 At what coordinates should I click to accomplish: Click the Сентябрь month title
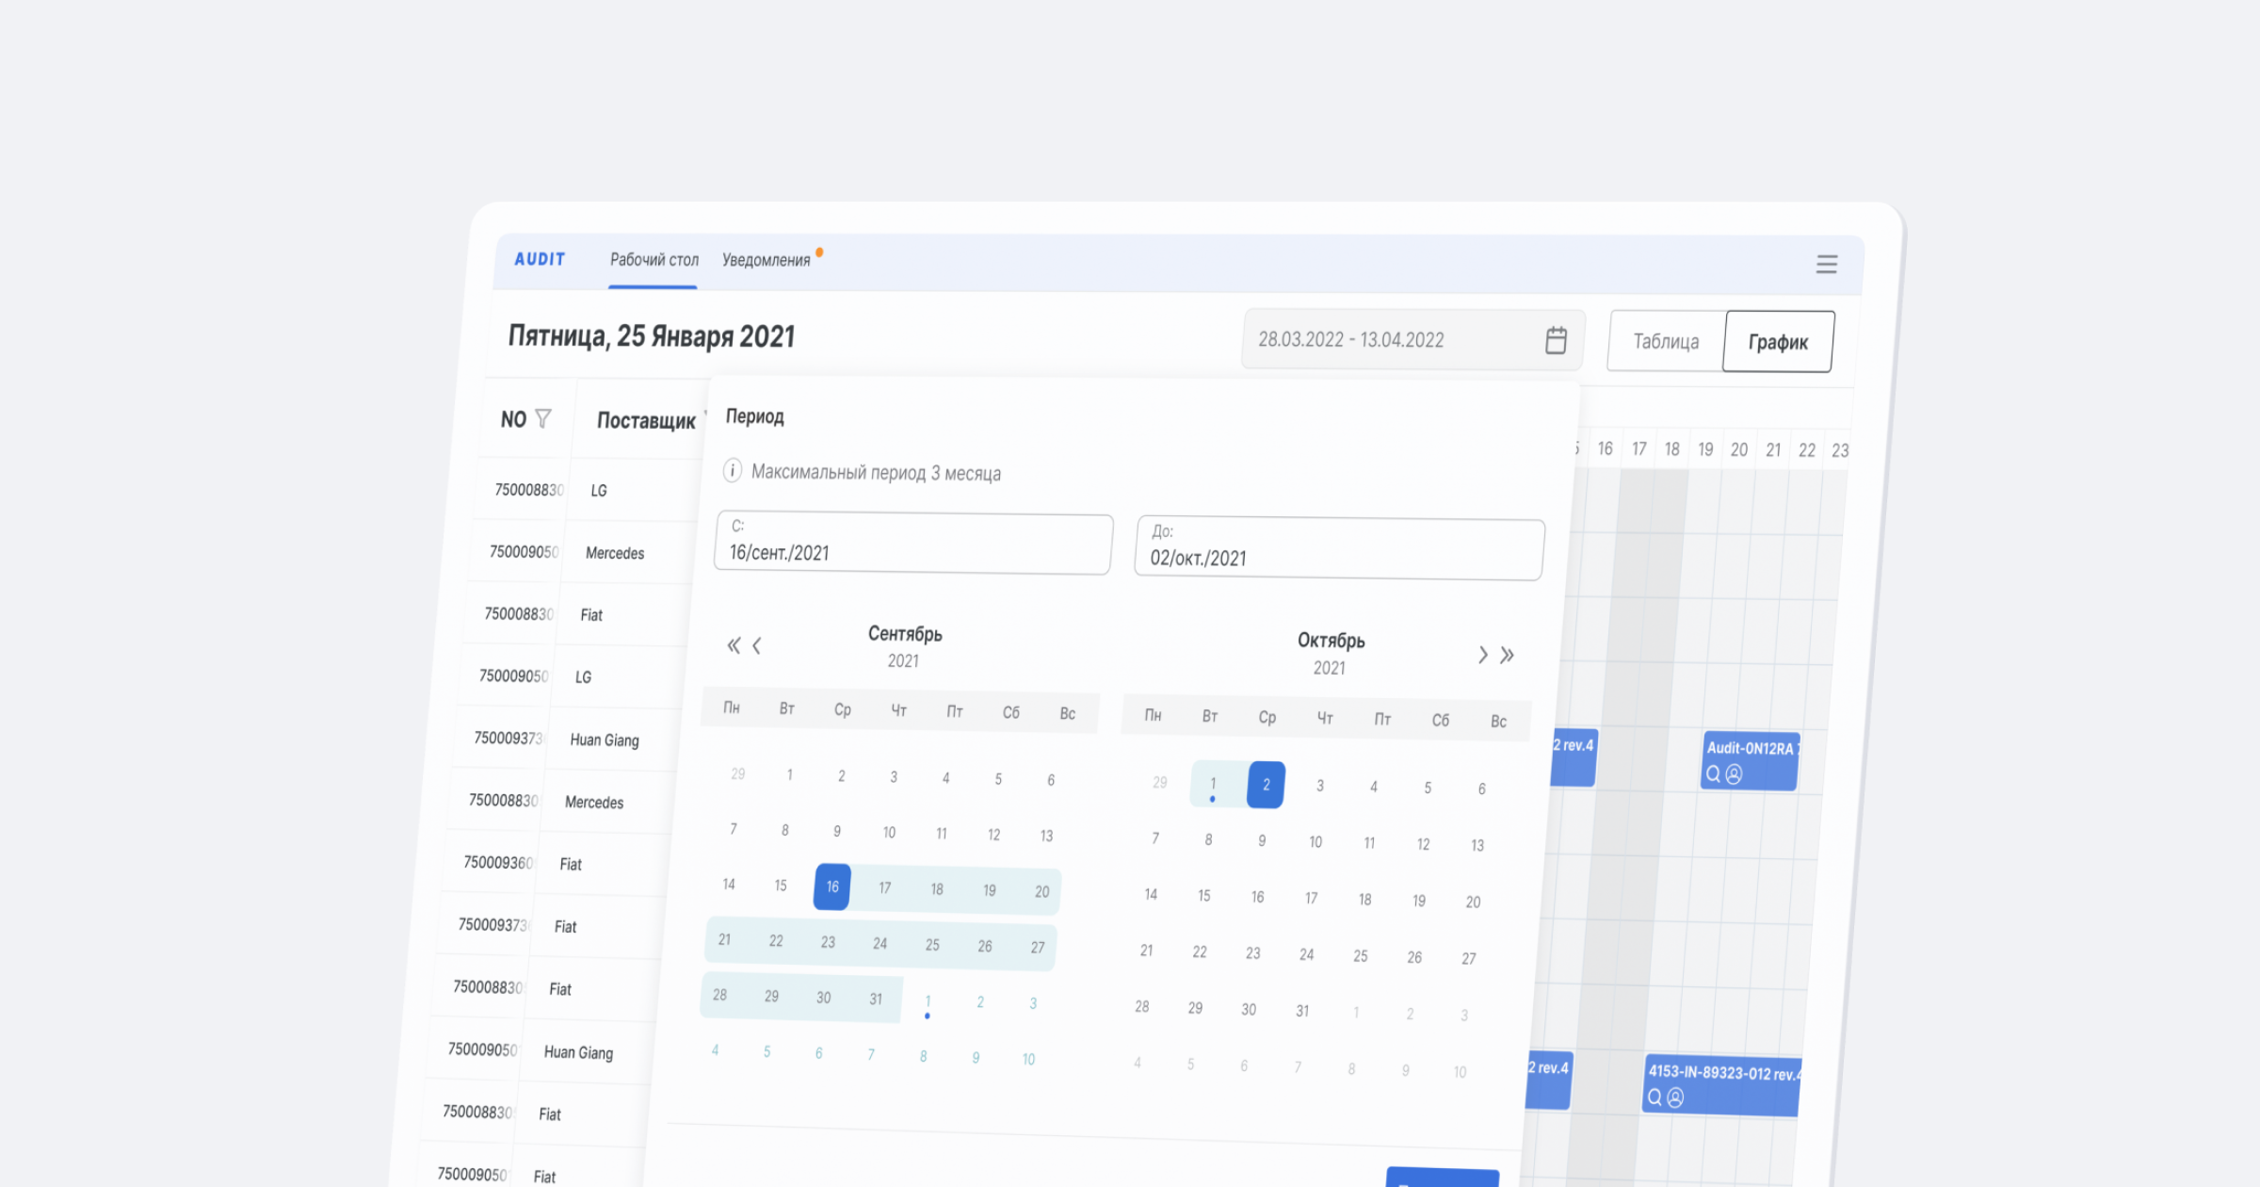(905, 634)
